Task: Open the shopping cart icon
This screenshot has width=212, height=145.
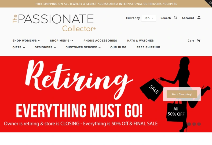Action: pyautogui.click(x=199, y=40)
